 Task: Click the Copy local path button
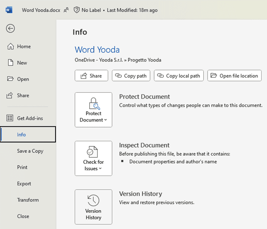click(178, 75)
